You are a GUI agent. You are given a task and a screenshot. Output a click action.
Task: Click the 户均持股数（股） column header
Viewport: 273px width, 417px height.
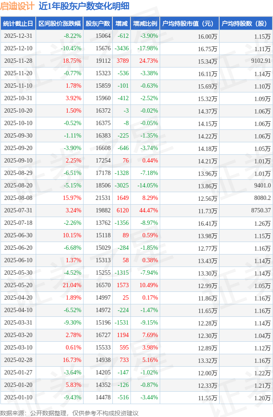coord(246,24)
